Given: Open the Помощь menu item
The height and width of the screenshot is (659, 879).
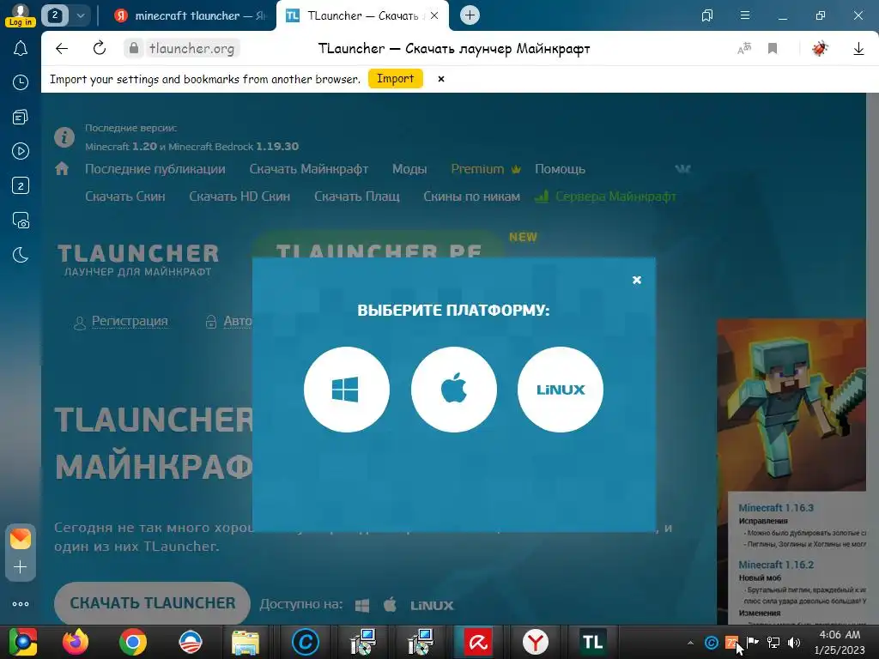Looking at the screenshot, I should click(x=560, y=169).
